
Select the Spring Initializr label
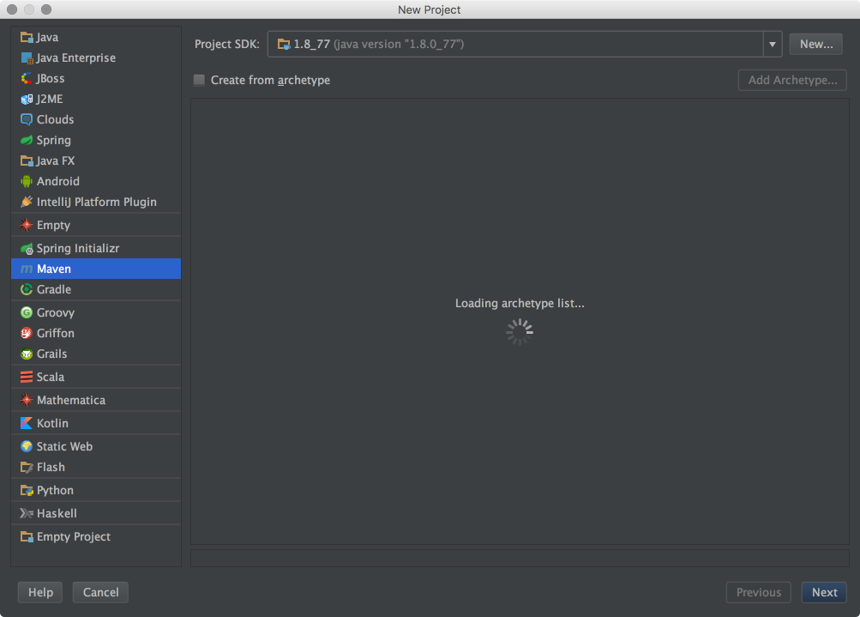click(78, 249)
